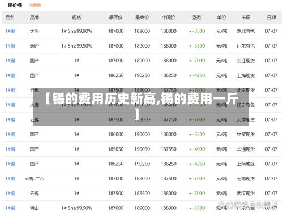Click market 上海地区 cell
This screenshot has width=283, height=215.
point(246,164)
